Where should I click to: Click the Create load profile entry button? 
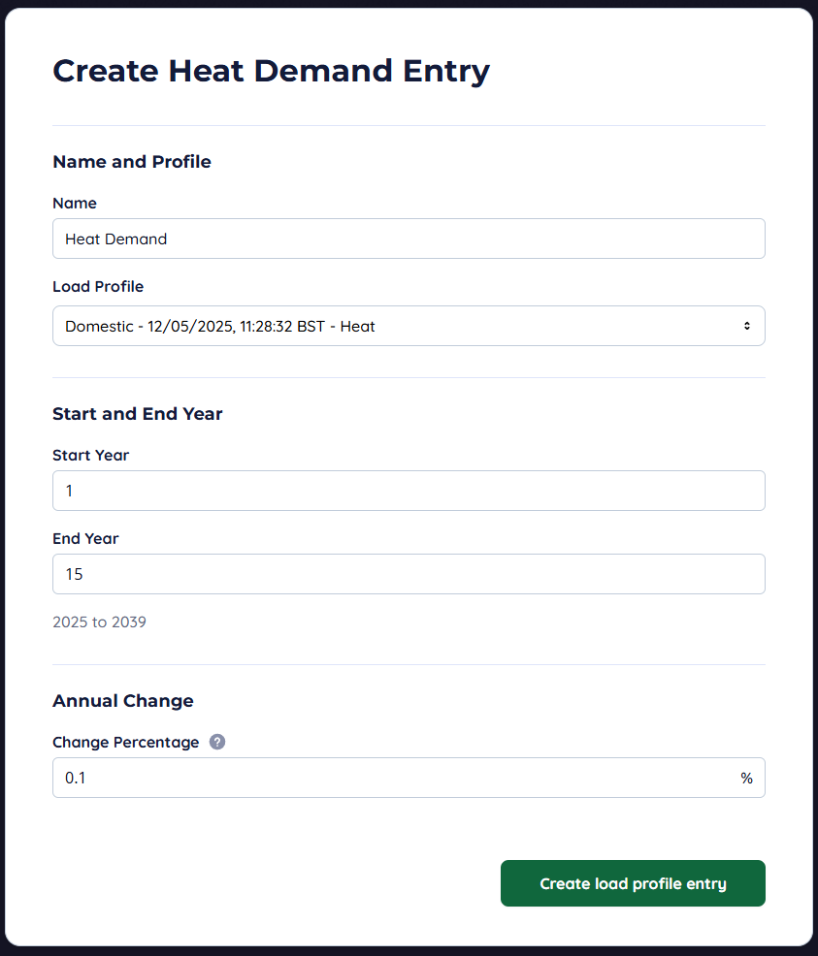(x=633, y=883)
